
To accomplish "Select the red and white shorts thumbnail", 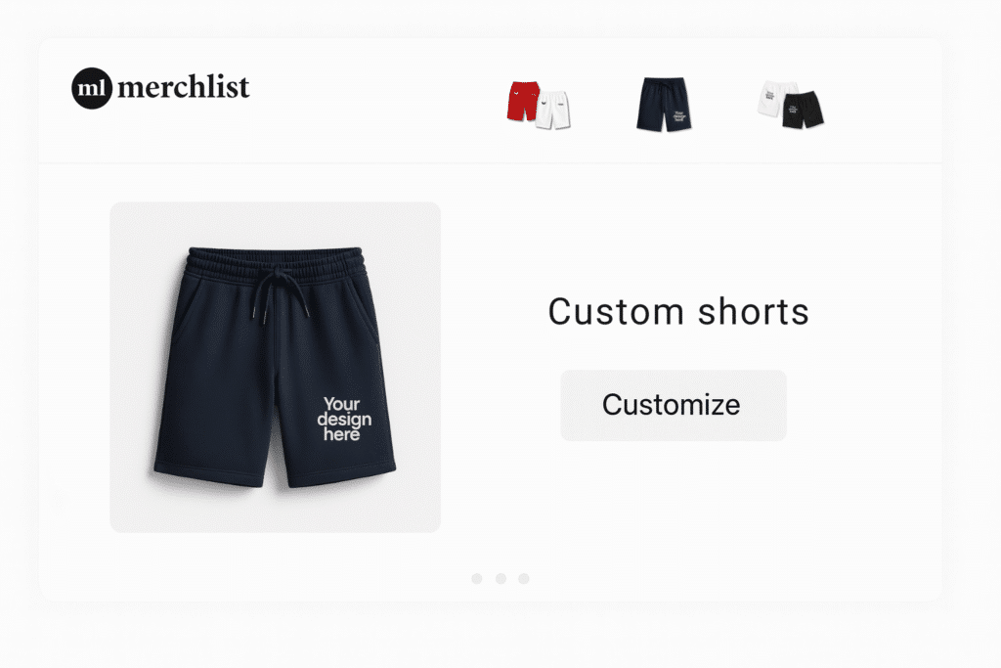I will [539, 105].
